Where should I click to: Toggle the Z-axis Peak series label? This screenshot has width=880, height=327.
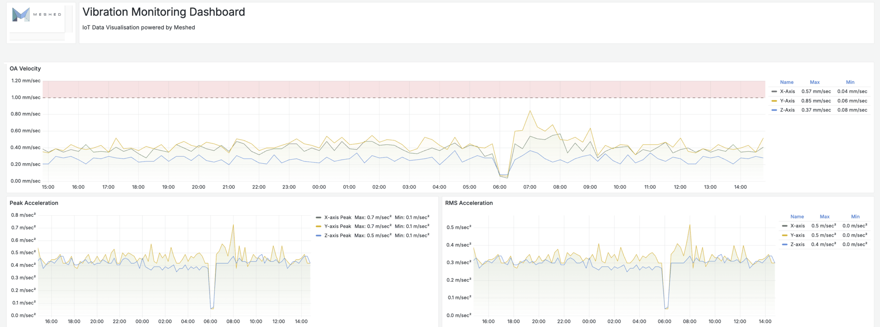pyautogui.click(x=338, y=236)
